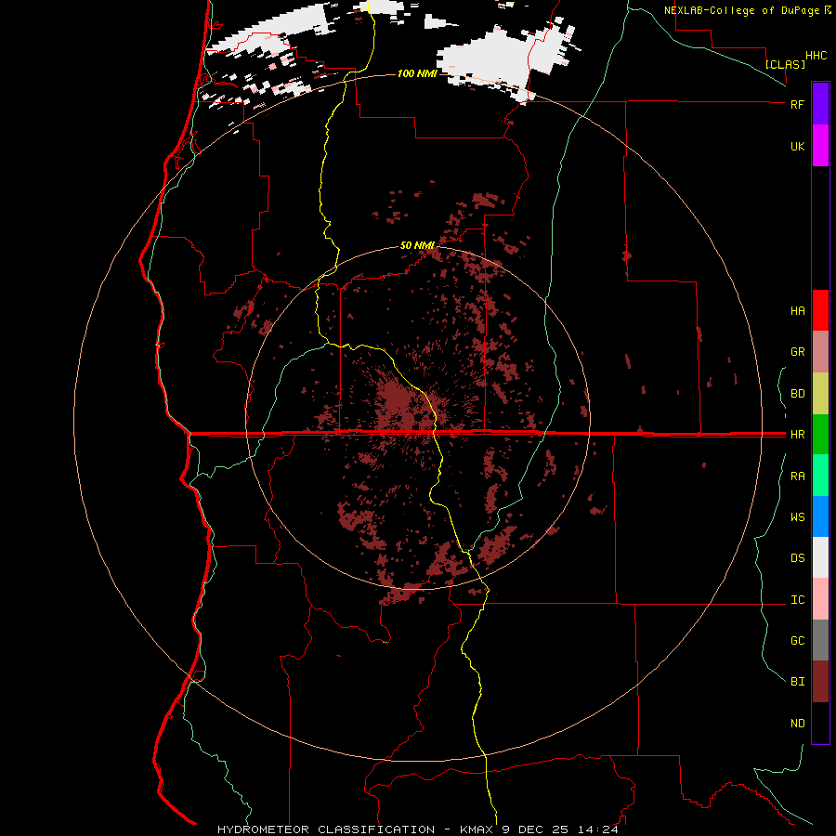Click the BI legend label
The height and width of the screenshot is (836, 836).
(x=797, y=682)
